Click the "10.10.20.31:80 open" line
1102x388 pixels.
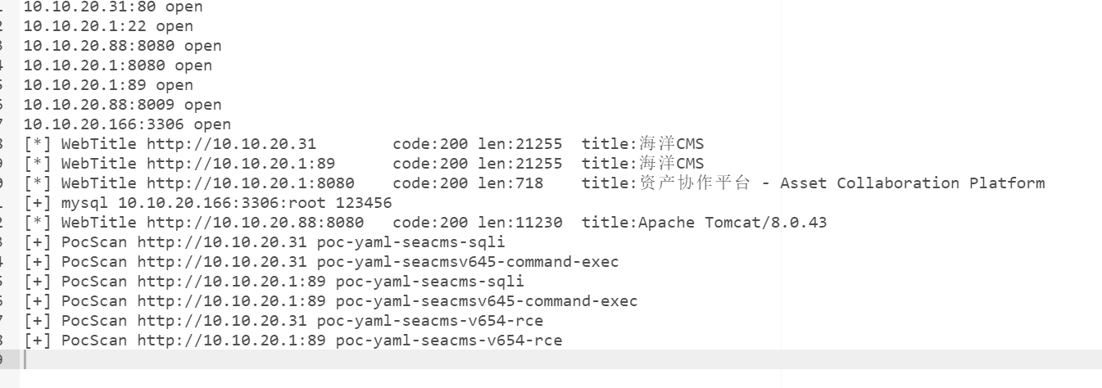[x=112, y=7]
